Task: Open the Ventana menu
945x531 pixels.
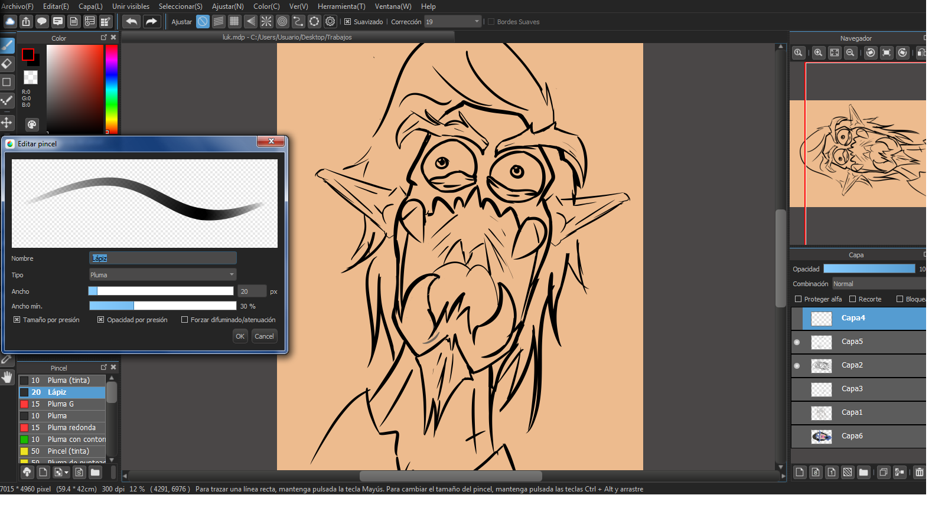Action: (x=393, y=6)
